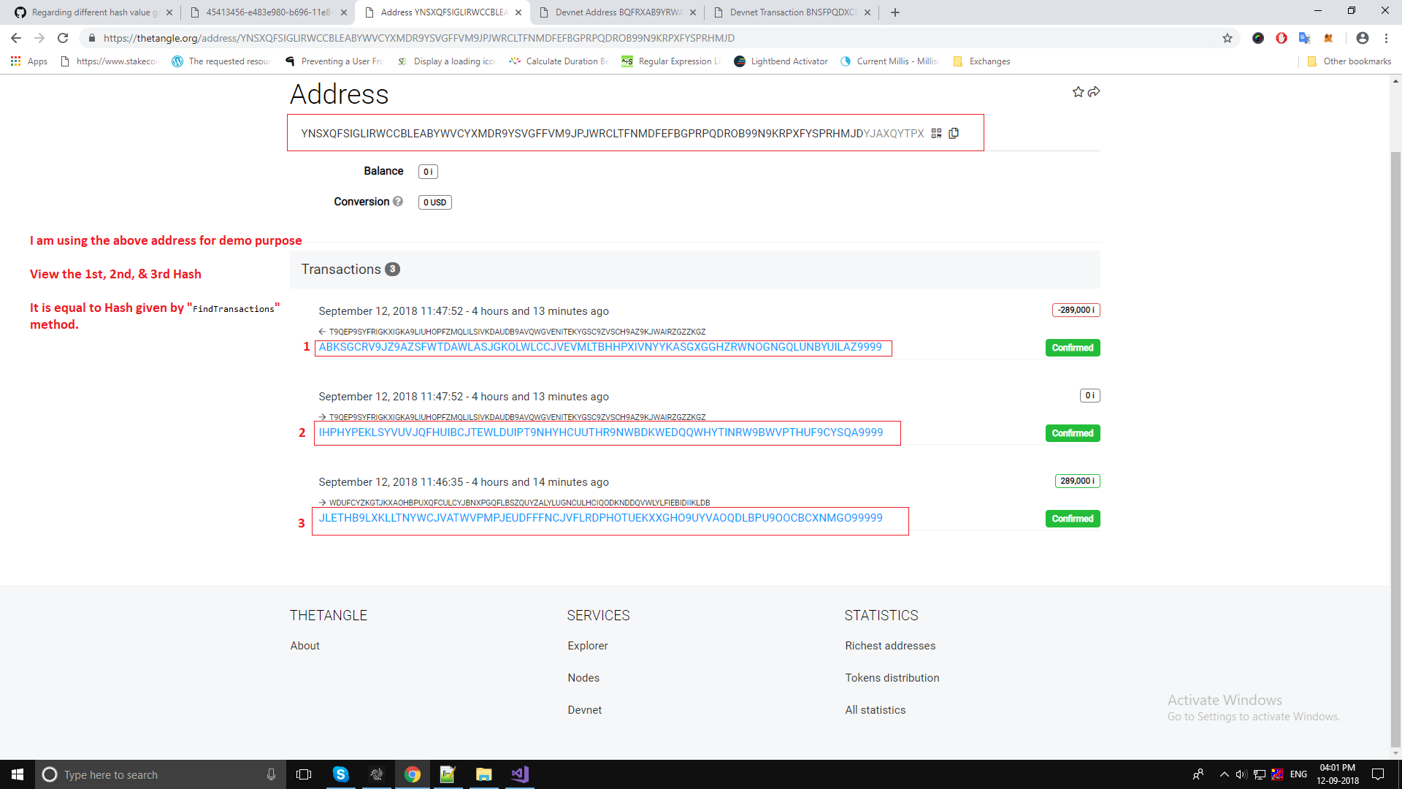This screenshot has height=789, width=1402.
Task: Bookmark the page with the omnibox star
Action: 1228,38
